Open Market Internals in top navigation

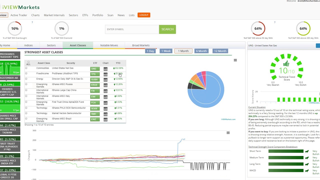[x=54, y=15]
